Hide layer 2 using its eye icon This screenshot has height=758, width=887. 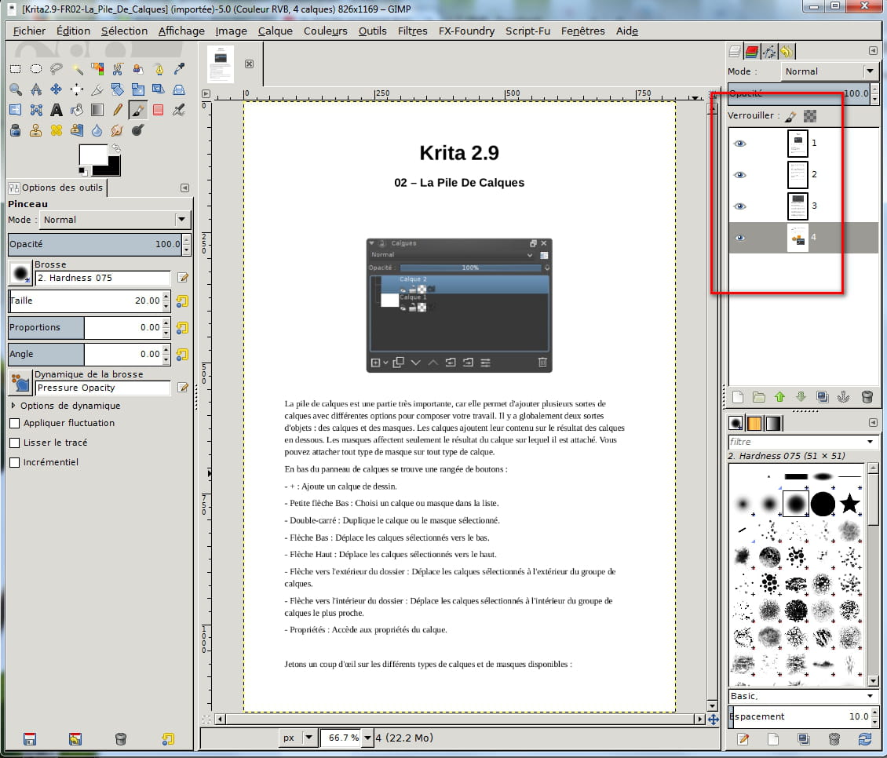click(x=740, y=175)
